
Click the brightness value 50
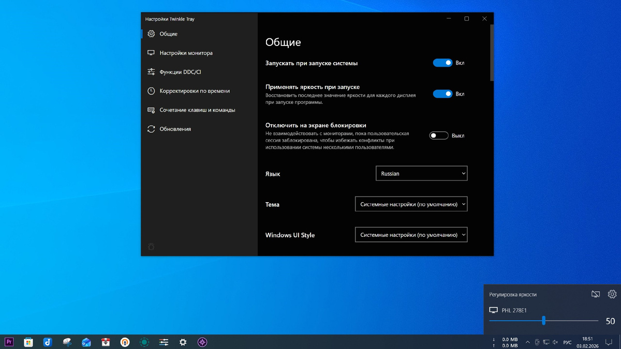610,321
